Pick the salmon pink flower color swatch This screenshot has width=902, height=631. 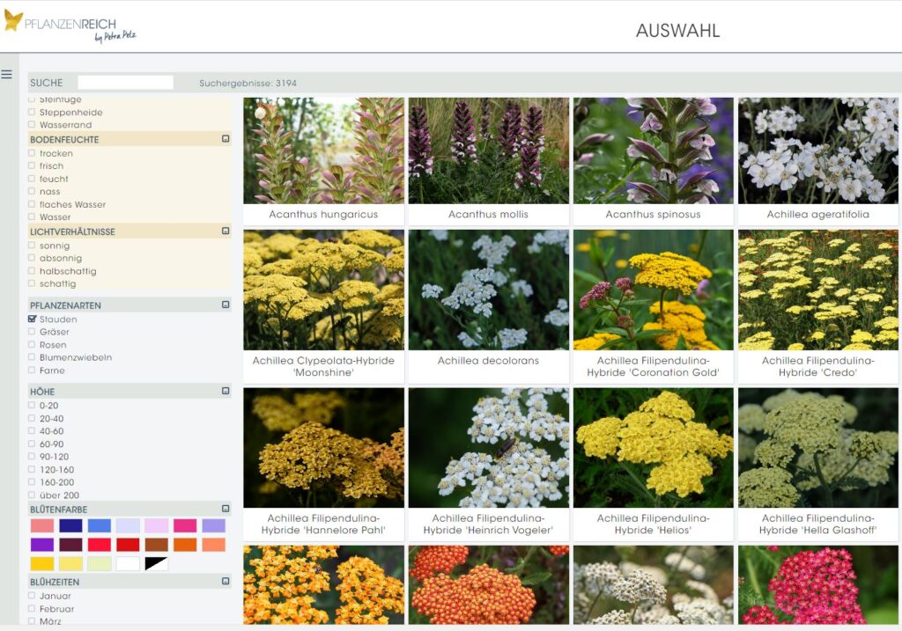point(42,525)
